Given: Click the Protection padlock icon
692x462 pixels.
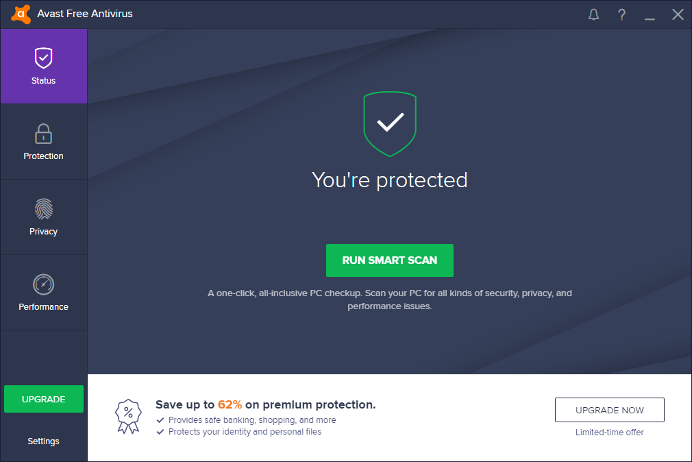Looking at the screenshot, I should pyautogui.click(x=43, y=133).
